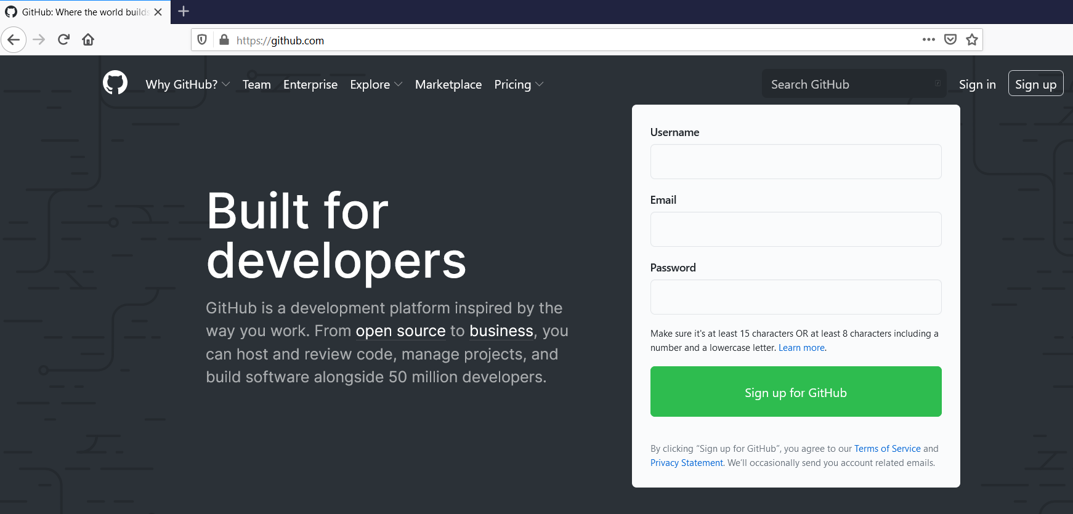Reload the page with the refresh icon

click(63, 40)
